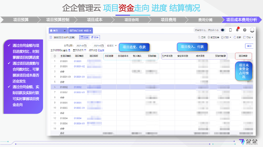
Task: Click the help question mark icon
Action: tap(244, 30)
